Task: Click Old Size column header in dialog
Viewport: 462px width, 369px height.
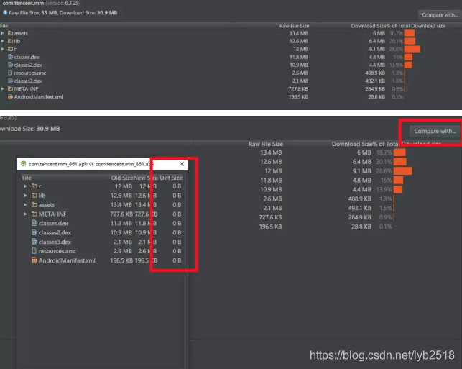Action: coord(121,178)
